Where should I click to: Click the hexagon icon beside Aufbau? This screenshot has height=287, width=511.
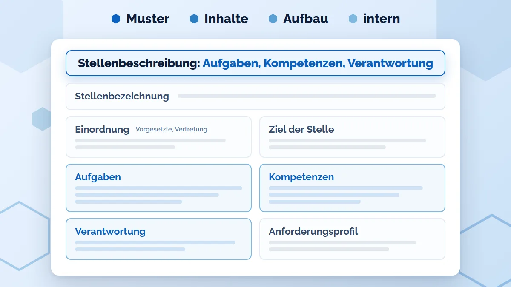273,19
